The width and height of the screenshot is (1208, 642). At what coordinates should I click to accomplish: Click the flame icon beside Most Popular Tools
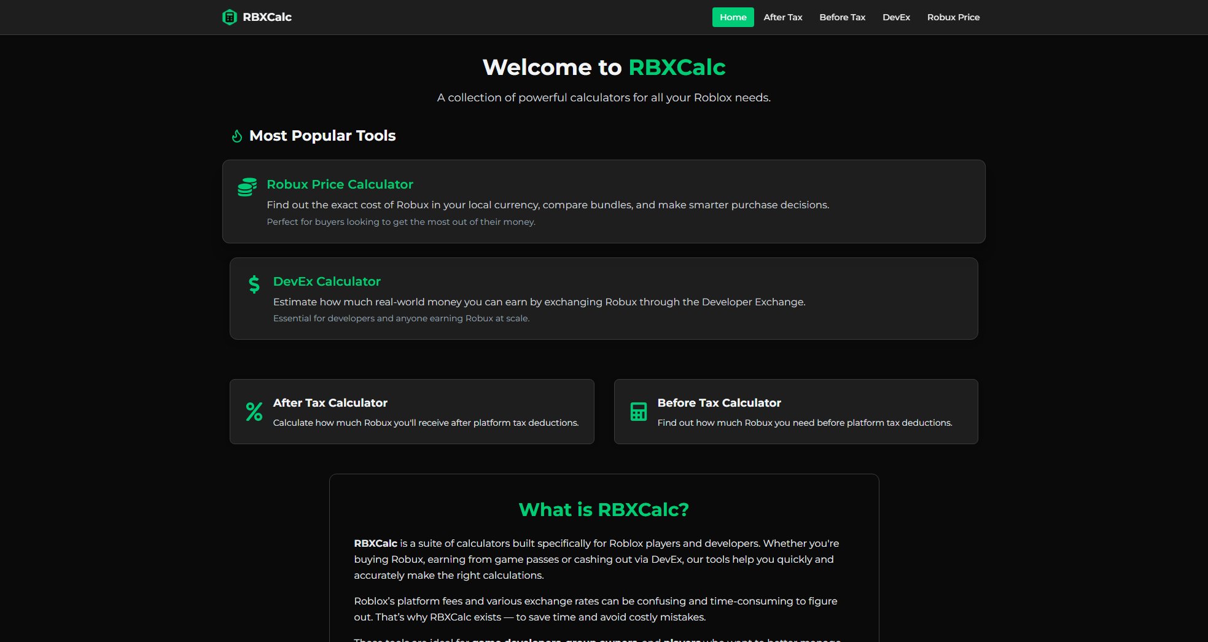pyautogui.click(x=236, y=136)
